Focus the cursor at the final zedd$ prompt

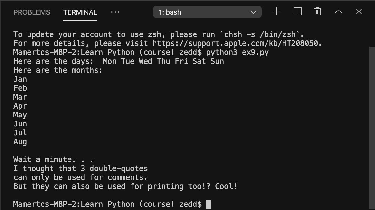click(208, 205)
